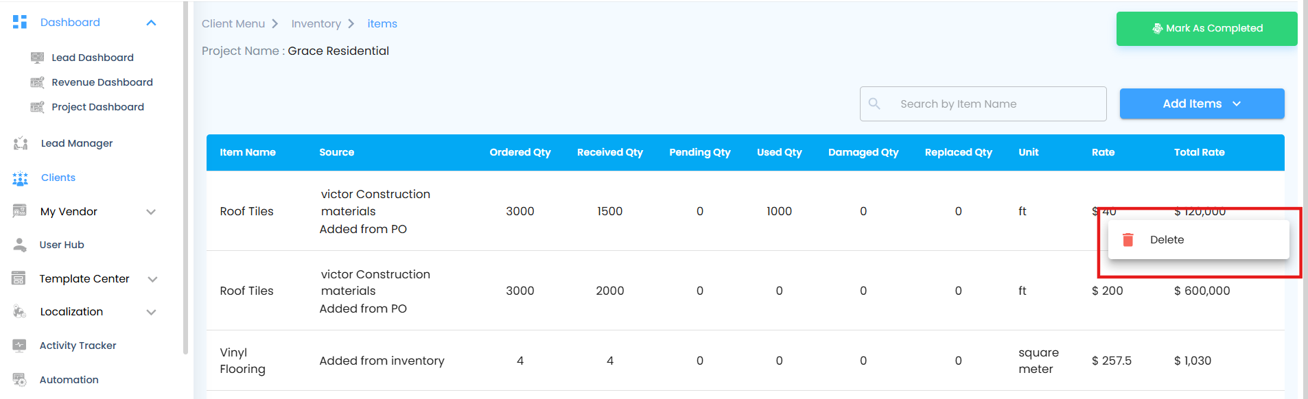Click the Mark As Completed button
The height and width of the screenshot is (399, 1308).
[x=1206, y=29]
